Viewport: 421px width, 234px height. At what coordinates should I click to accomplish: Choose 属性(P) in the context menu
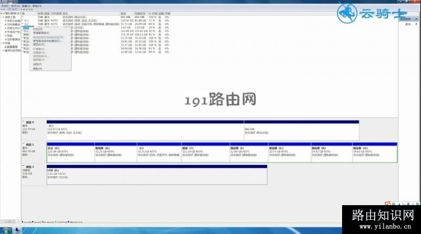pyautogui.click(x=37, y=64)
